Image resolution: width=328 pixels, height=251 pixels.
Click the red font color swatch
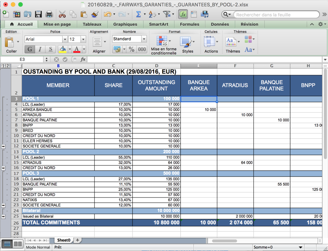[77, 49]
